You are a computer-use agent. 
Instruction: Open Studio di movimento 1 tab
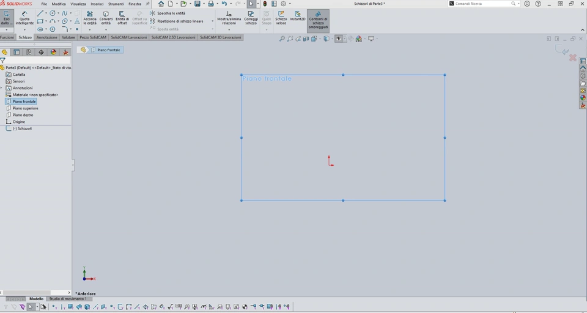(68, 299)
